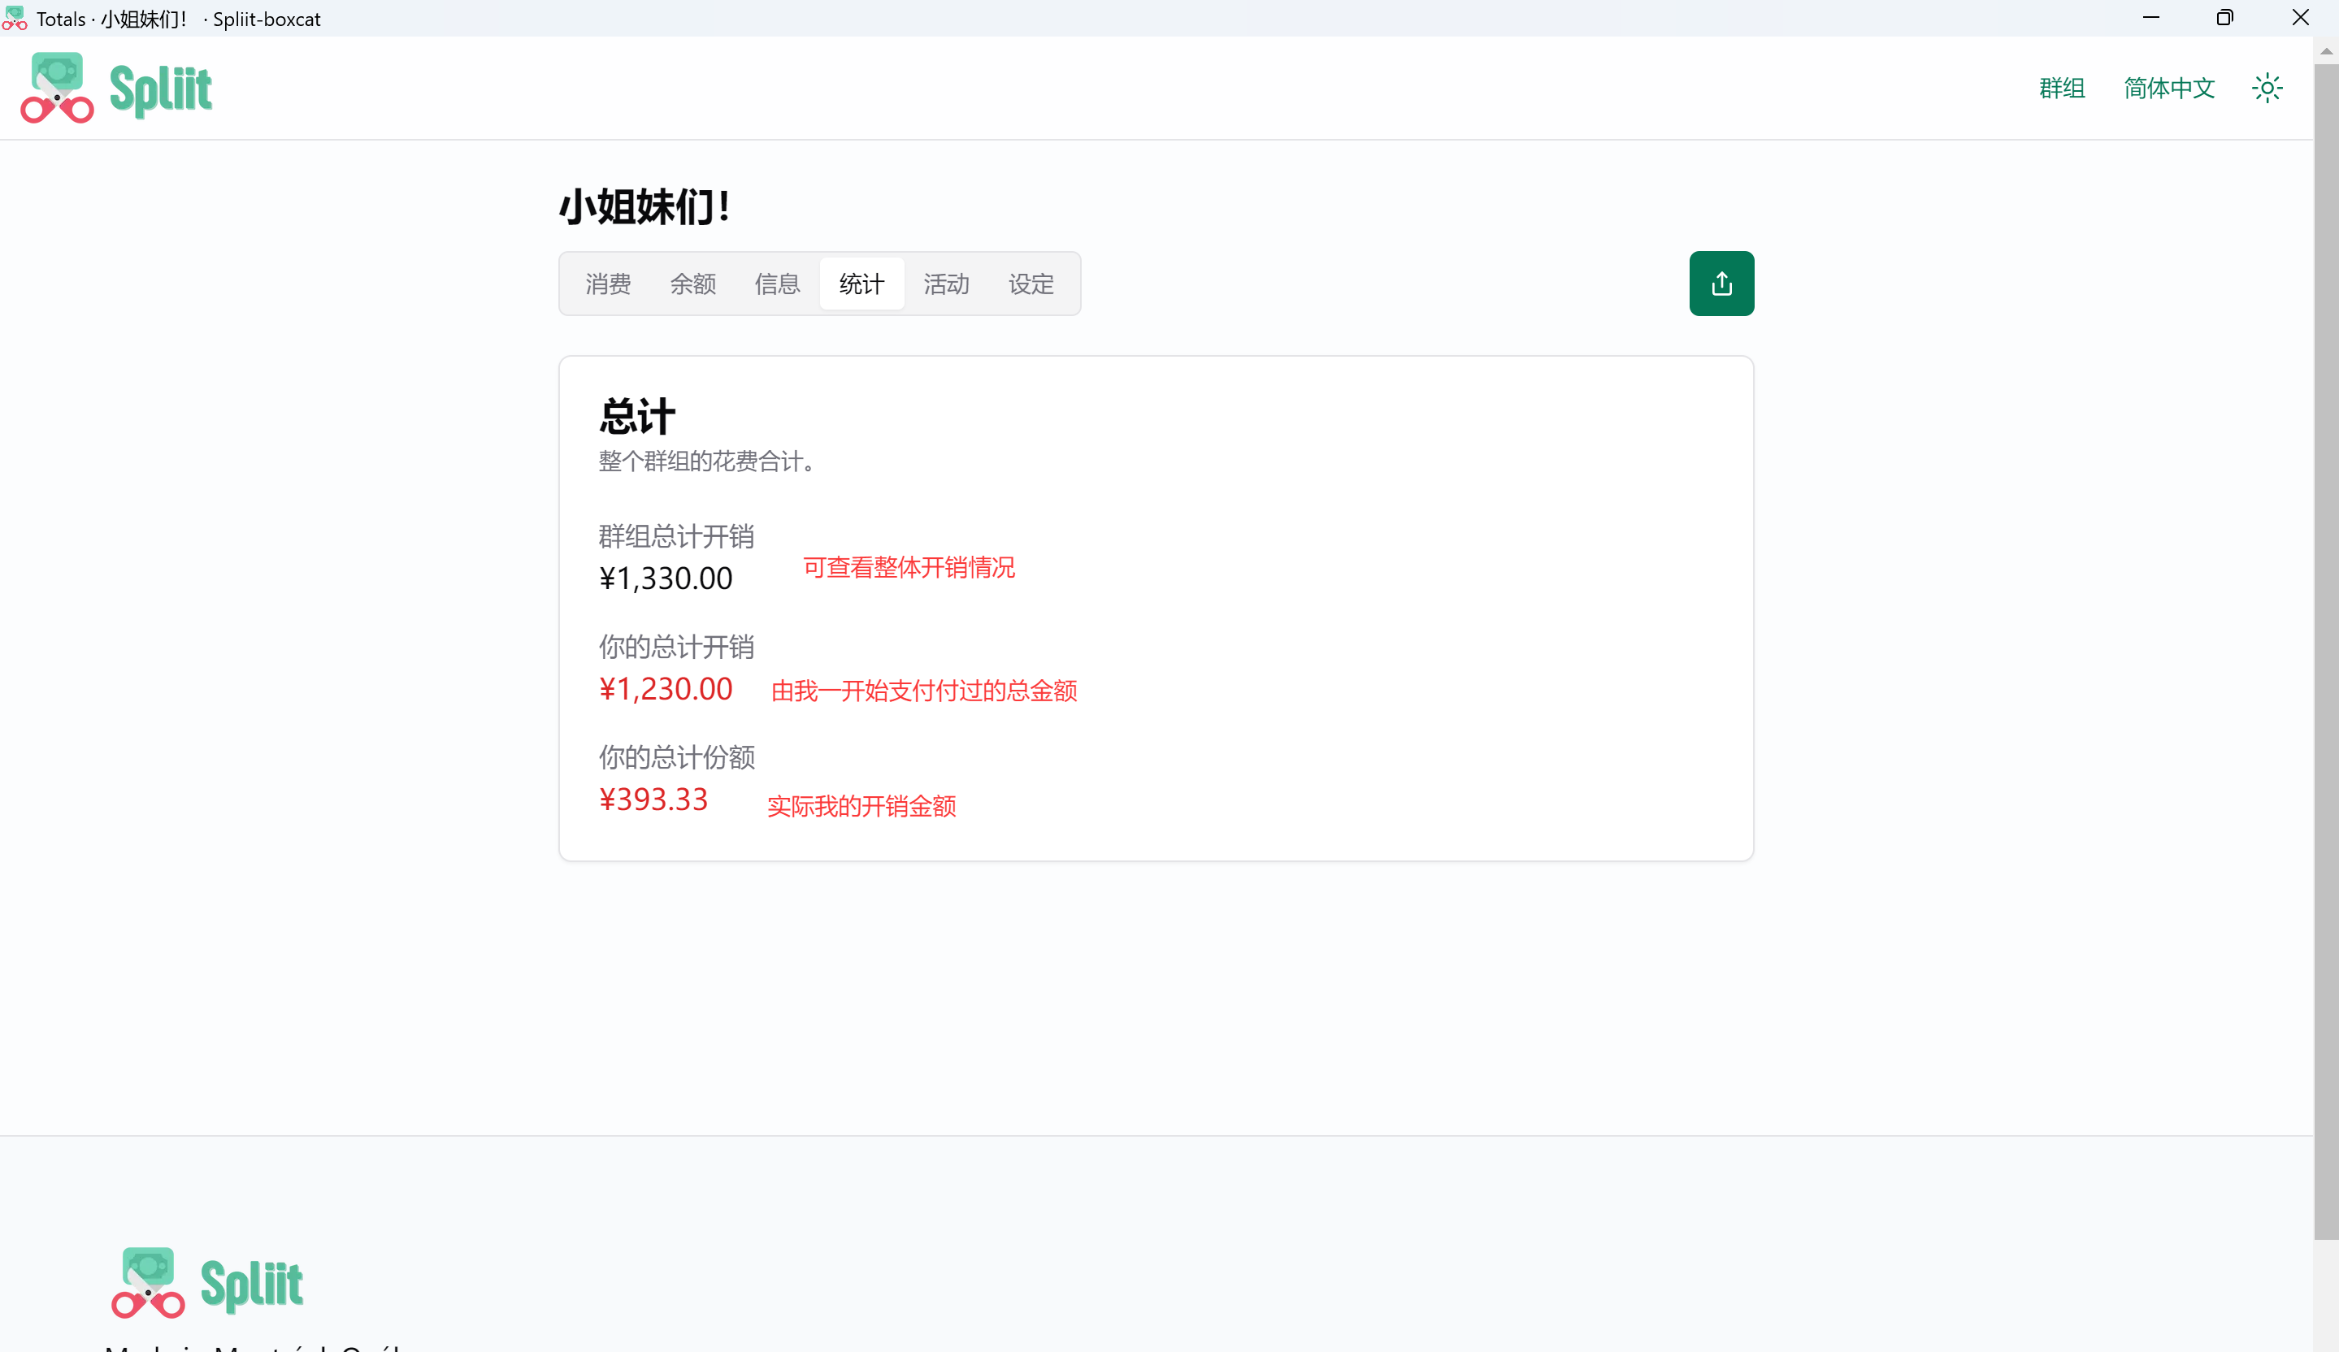Switch to the 信息 tab
This screenshot has width=2339, height=1352.
pyautogui.click(x=777, y=284)
